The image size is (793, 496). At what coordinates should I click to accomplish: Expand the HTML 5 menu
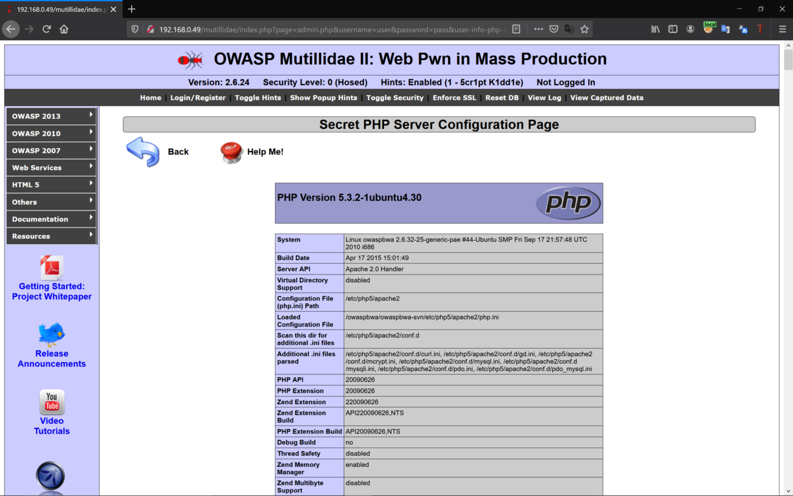pos(52,185)
